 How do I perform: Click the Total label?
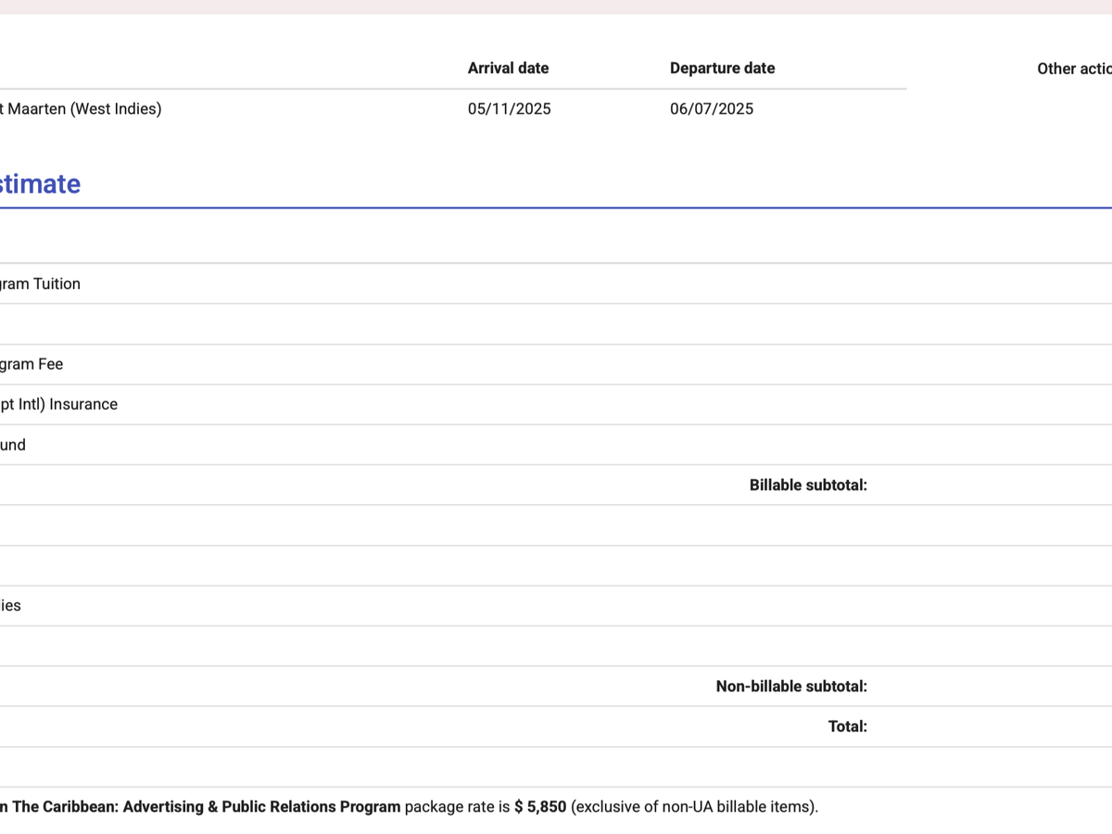pos(847,727)
